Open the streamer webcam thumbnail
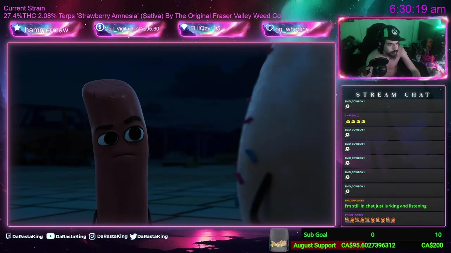This screenshot has height=253, width=451. pyautogui.click(x=393, y=48)
